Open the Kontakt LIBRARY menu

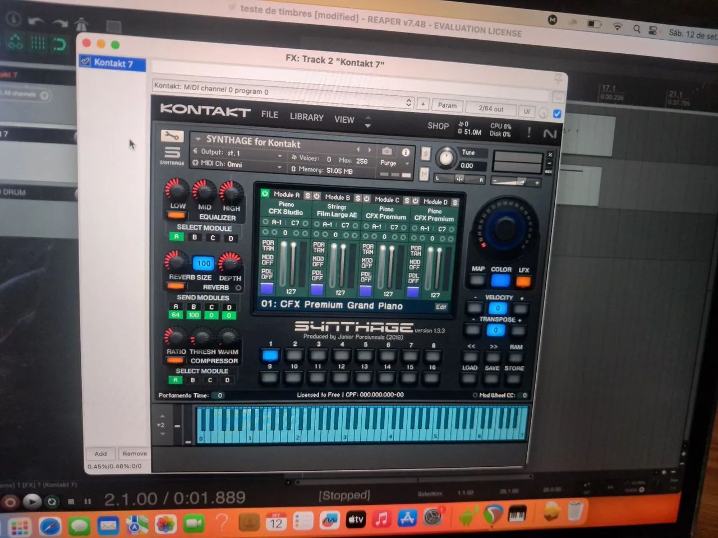tap(307, 117)
